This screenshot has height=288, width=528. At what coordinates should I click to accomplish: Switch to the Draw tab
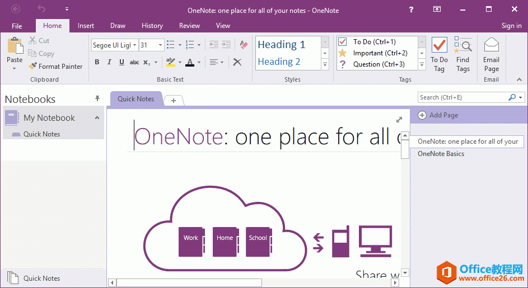(118, 26)
